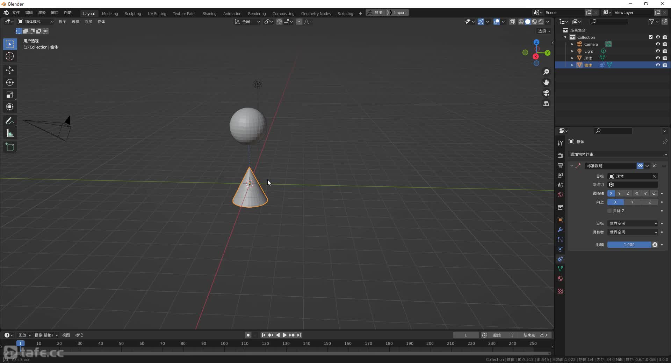
Task: Open the Modifiers wrench tab
Action: [560, 230]
